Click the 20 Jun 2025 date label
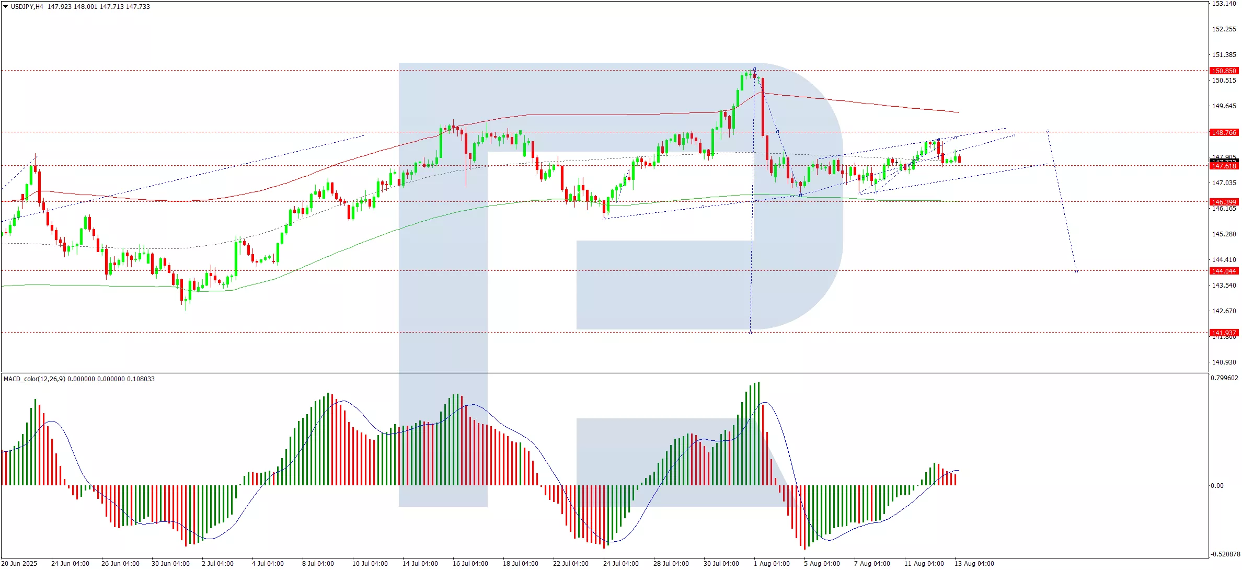 click(19, 564)
